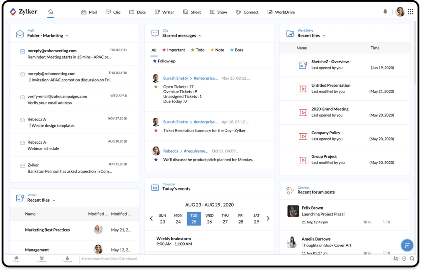The image size is (421, 271).
Task: Open the 2020 Grand Meeting file icon
Action: coord(303,112)
